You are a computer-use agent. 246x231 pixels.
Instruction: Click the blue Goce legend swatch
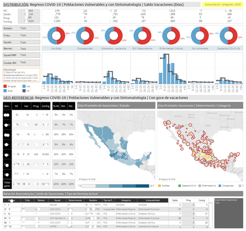[5, 91]
